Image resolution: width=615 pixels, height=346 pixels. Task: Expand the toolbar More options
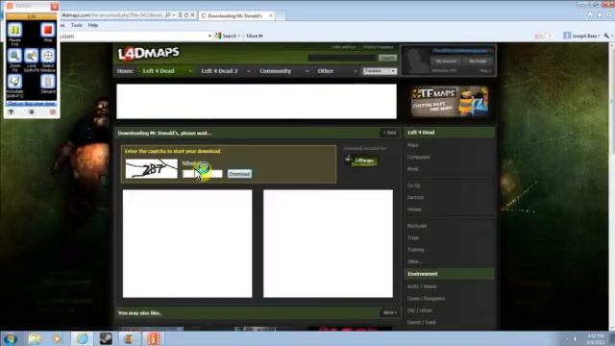coord(255,37)
